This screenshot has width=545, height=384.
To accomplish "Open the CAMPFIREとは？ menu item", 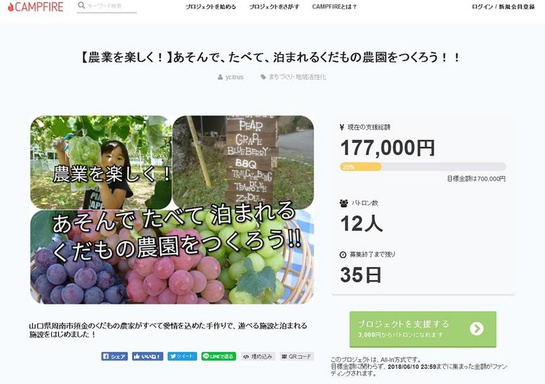I will (334, 7).
